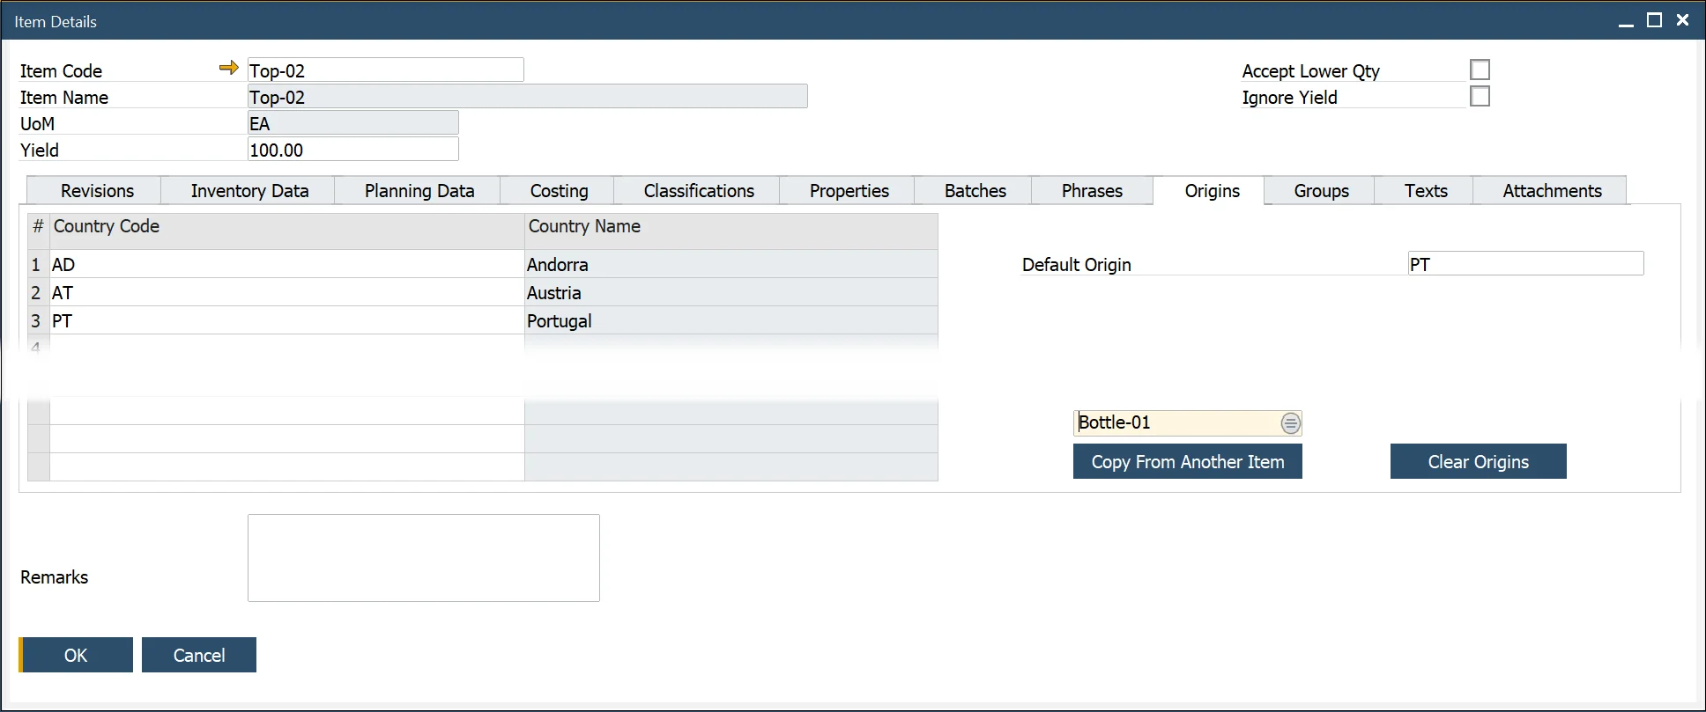Show the Classifications tab
1706x712 pixels.
coord(699,191)
